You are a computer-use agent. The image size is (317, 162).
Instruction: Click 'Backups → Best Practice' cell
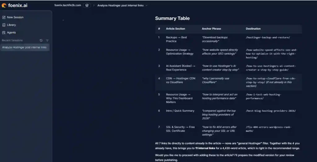point(176,39)
